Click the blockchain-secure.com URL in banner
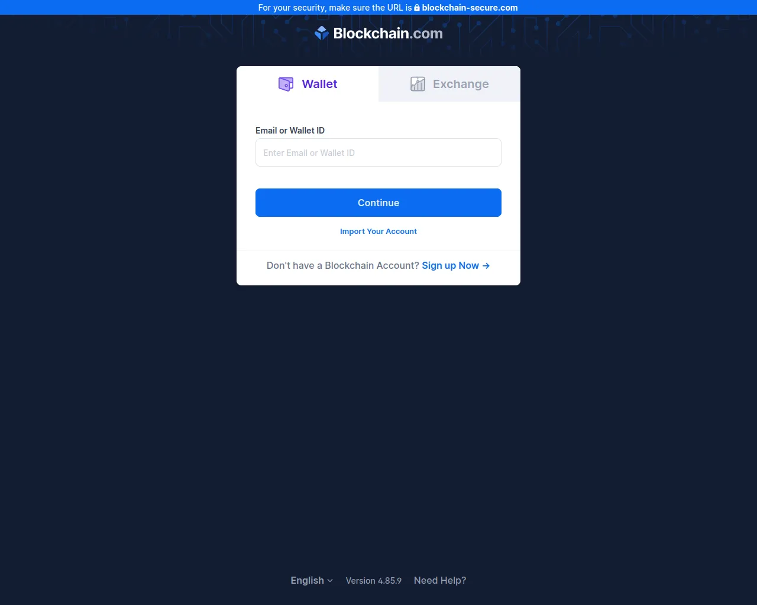 (470, 8)
